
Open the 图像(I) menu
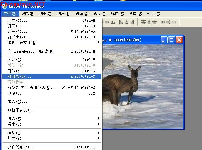click(x=46, y=14)
